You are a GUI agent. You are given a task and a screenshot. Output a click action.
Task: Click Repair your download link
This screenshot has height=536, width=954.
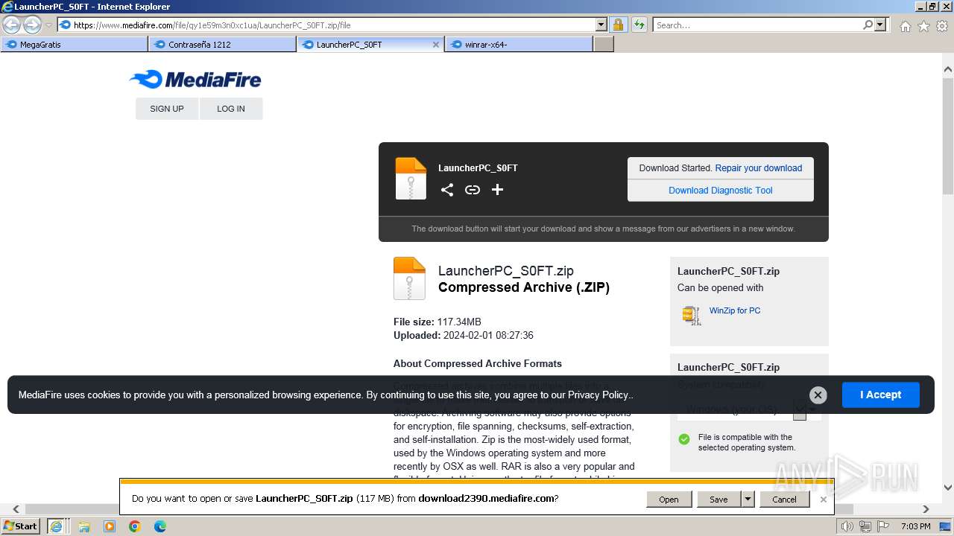[759, 168]
